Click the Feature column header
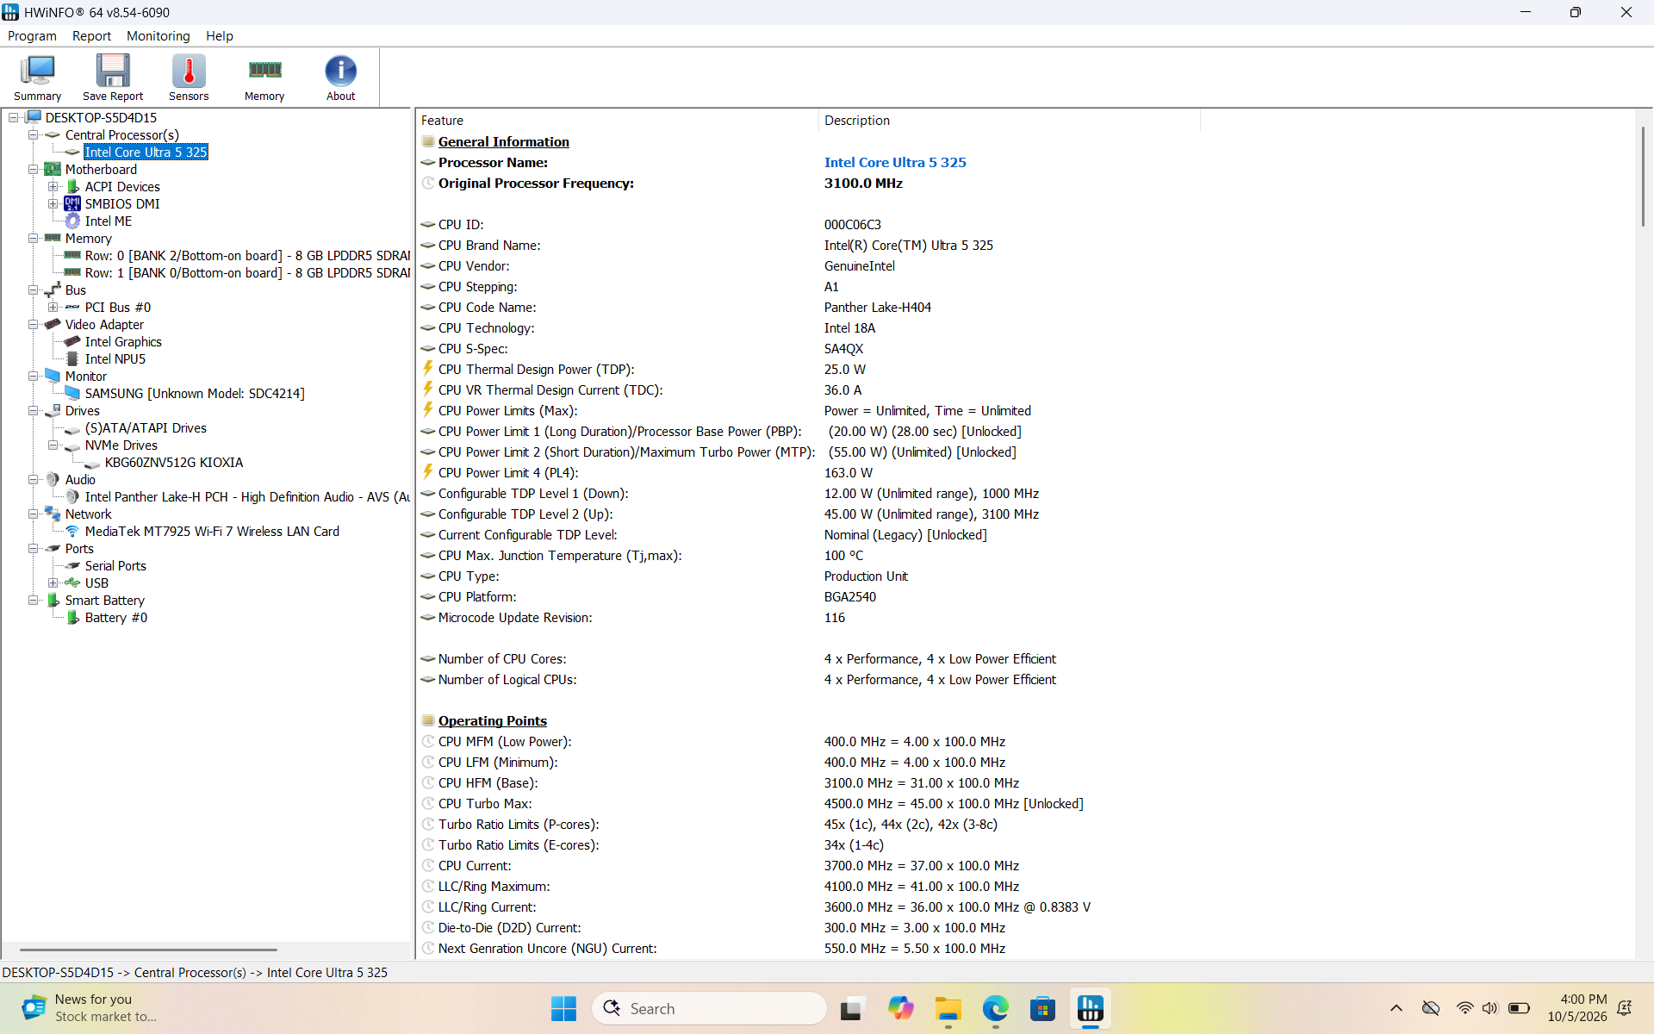Screen dimensions: 1654x1034 pos(617,121)
